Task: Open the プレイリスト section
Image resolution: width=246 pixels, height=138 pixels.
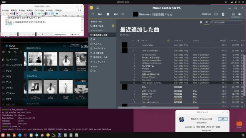Action: (102, 62)
